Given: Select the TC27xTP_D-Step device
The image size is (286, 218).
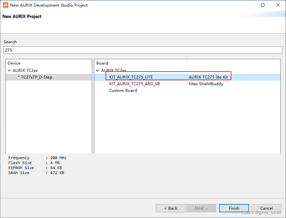Looking at the screenshot, I should (x=34, y=77).
